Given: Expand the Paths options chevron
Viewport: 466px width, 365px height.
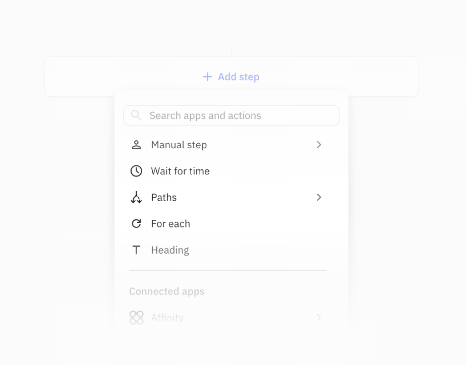Looking at the screenshot, I should 319,197.
